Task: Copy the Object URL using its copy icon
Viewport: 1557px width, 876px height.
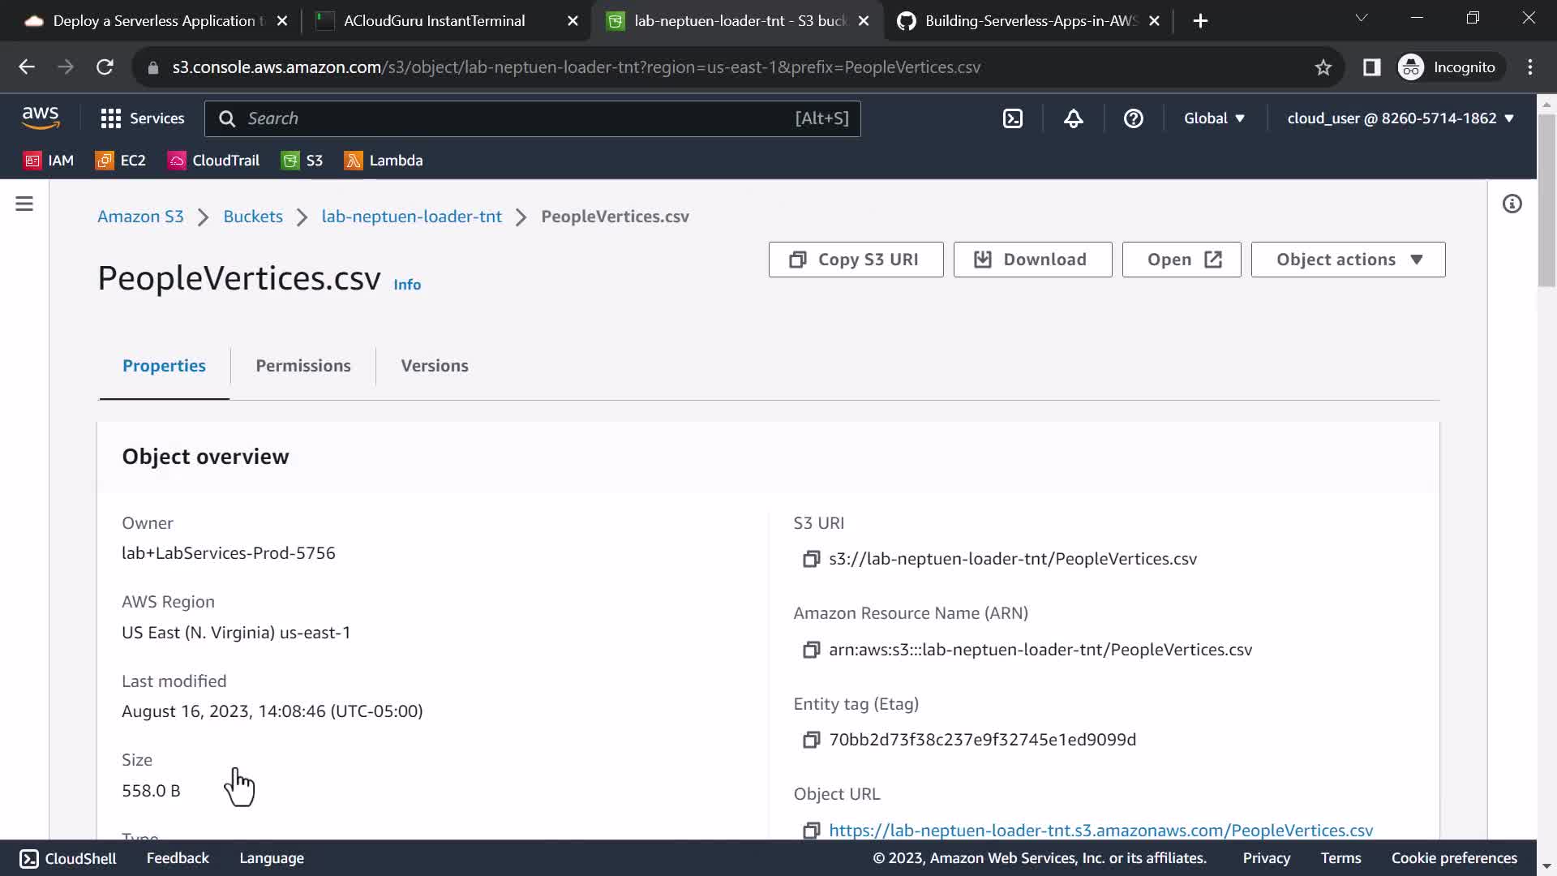Action: [811, 831]
